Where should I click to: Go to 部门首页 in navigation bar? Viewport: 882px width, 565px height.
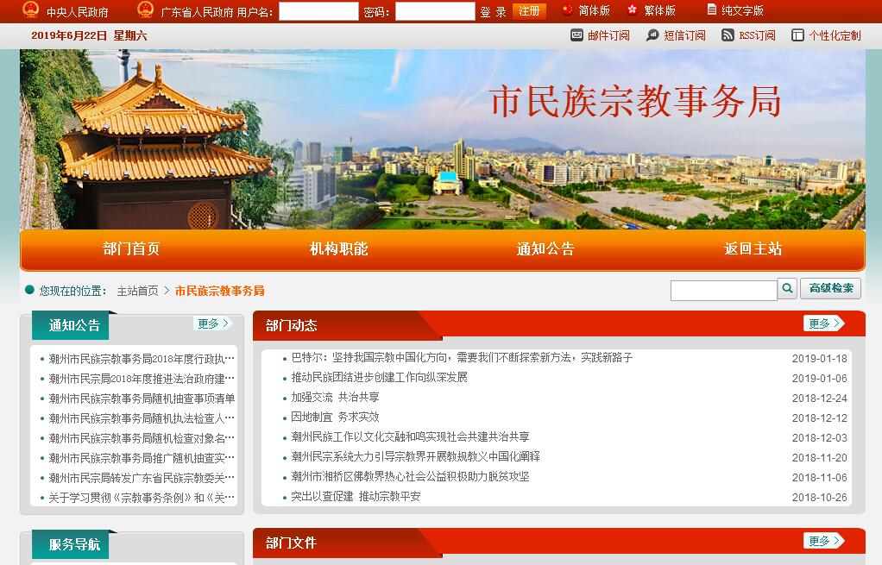tap(131, 249)
